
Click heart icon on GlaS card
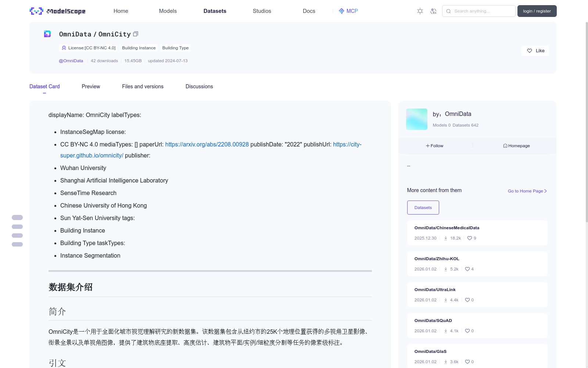coord(467,362)
